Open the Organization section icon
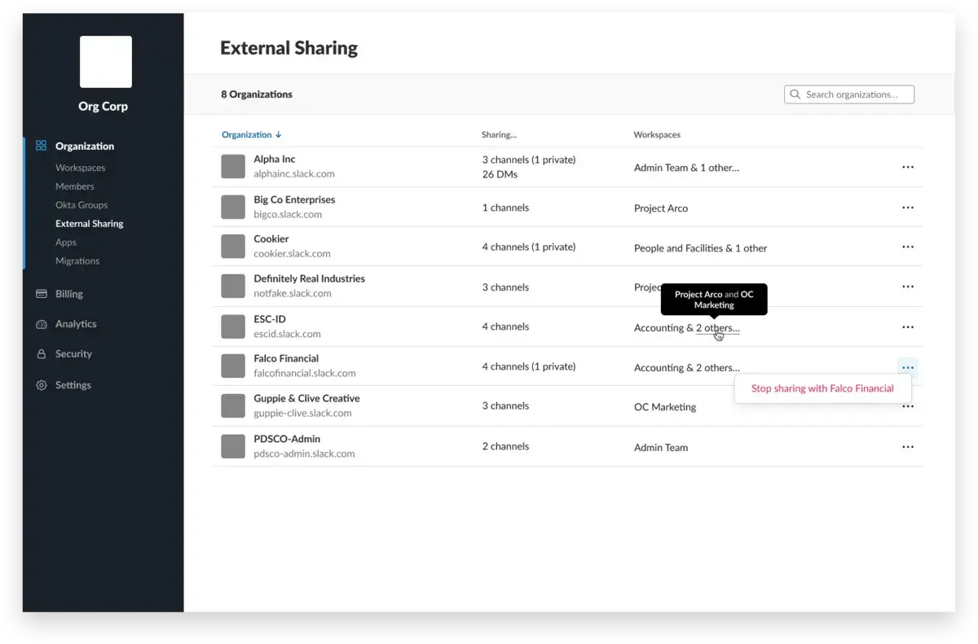This screenshot has height=644, width=978. coord(41,146)
